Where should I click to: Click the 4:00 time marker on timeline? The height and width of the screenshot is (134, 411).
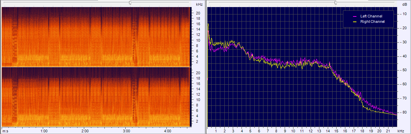click(x=167, y=131)
